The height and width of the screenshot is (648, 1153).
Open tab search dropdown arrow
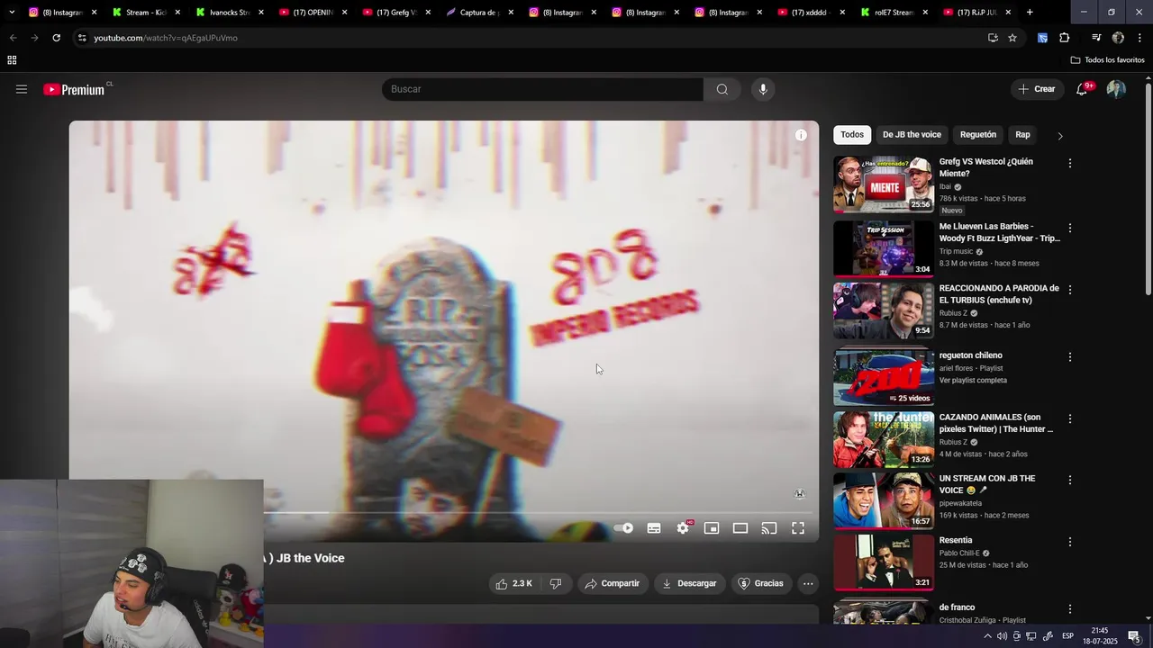(x=12, y=13)
